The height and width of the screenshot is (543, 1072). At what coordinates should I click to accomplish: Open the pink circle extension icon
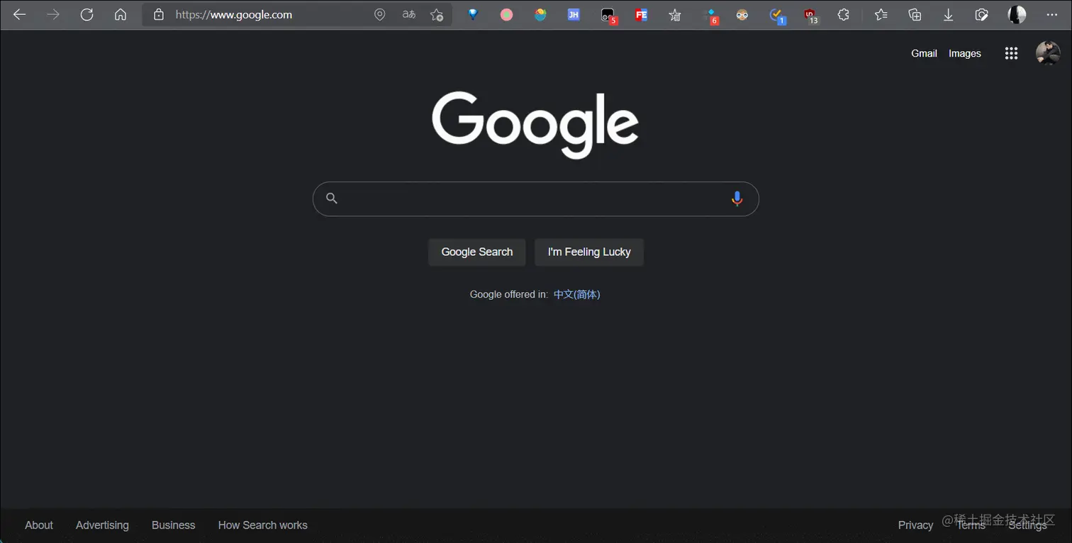tap(506, 14)
